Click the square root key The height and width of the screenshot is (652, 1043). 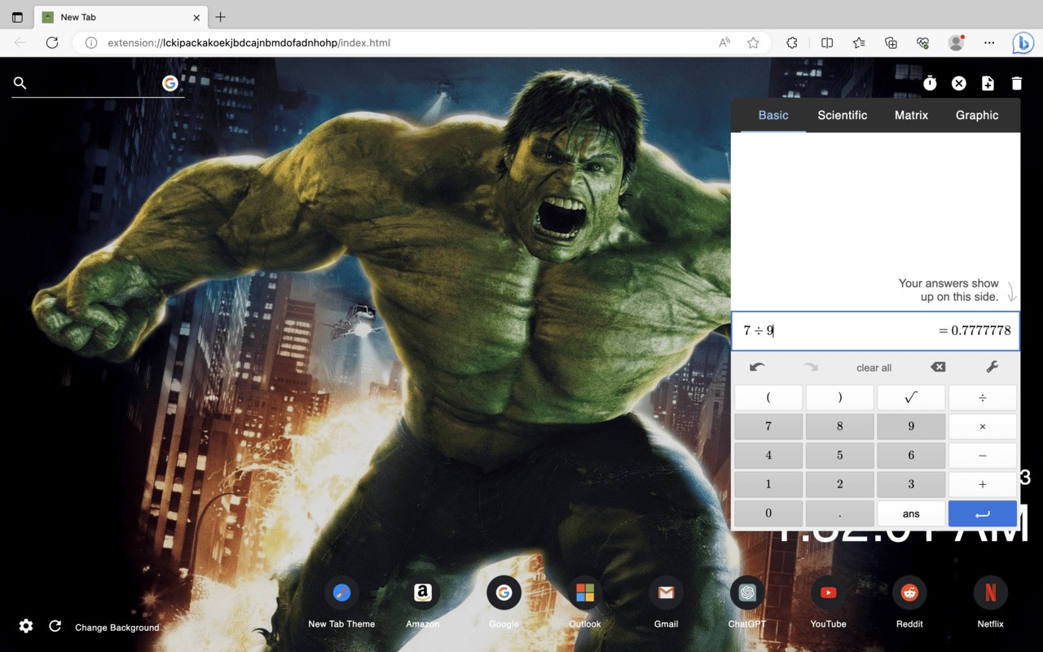(x=911, y=398)
